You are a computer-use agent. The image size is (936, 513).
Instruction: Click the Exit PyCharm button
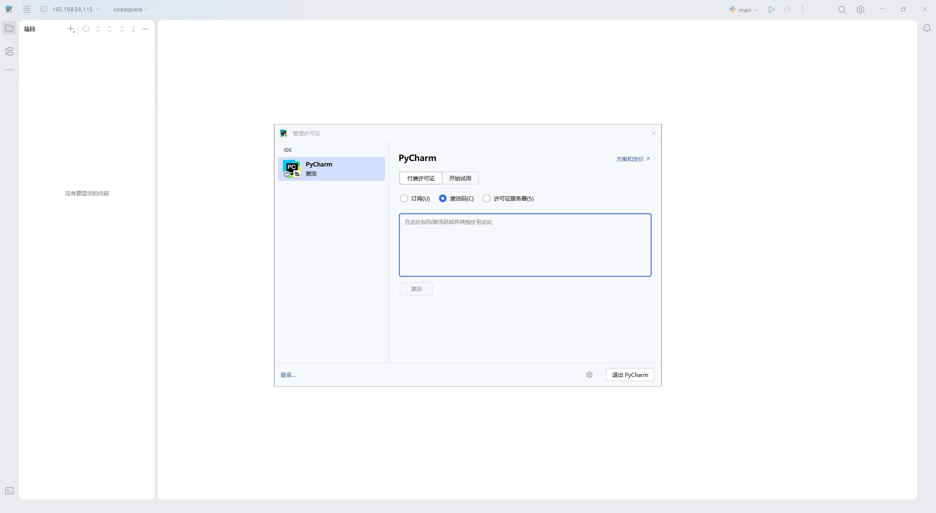coord(630,375)
